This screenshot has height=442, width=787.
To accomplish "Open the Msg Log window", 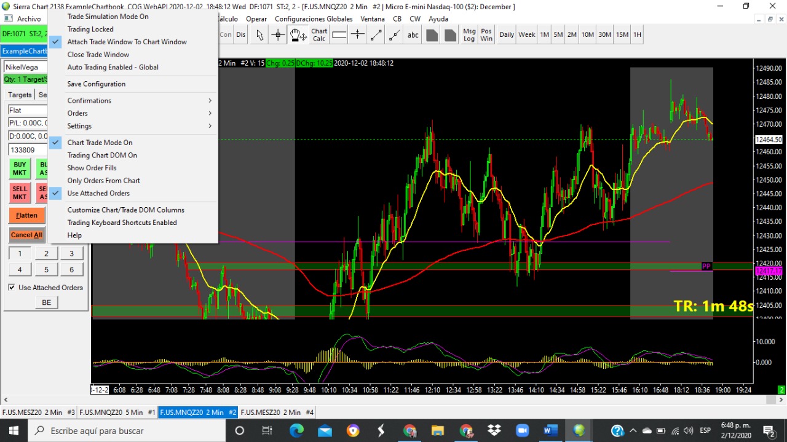I will [469, 35].
